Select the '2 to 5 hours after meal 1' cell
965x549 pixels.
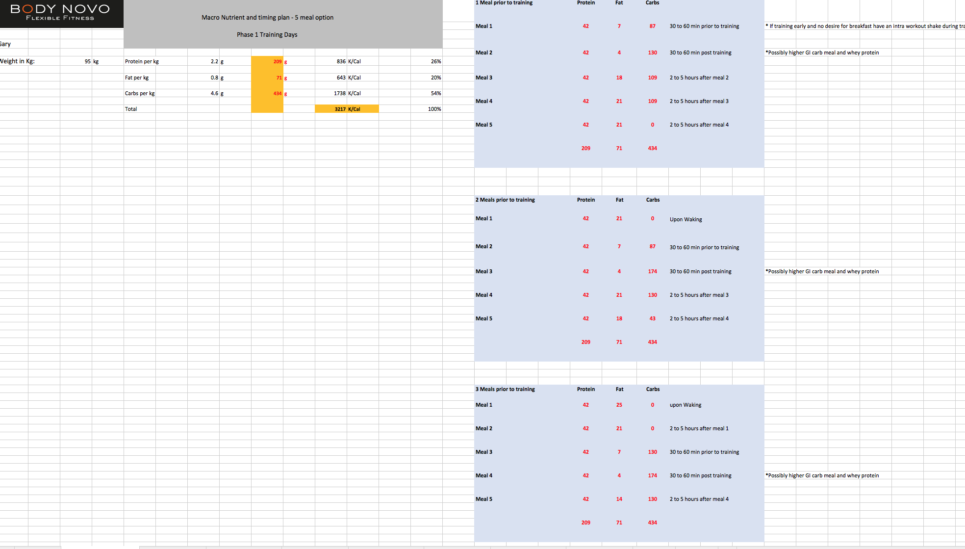point(699,428)
